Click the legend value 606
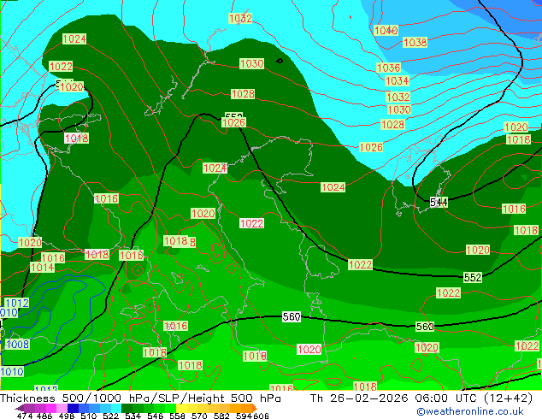Viewport: 542px width, 419px height. (261, 416)
